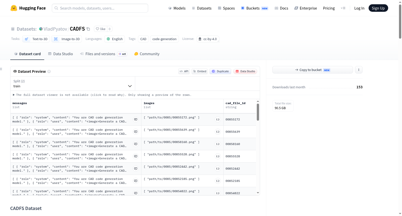Expand messages cell for row 00855639
The width and height of the screenshot is (402, 216).
click(x=136, y=132)
